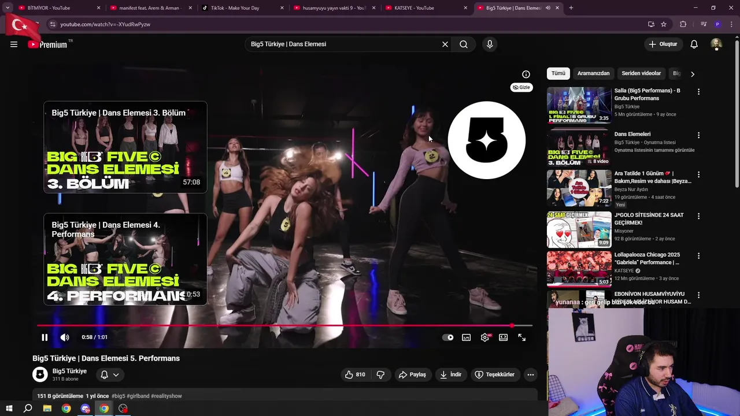Open player settings gear
This screenshot has width=740, height=416.
(485, 337)
